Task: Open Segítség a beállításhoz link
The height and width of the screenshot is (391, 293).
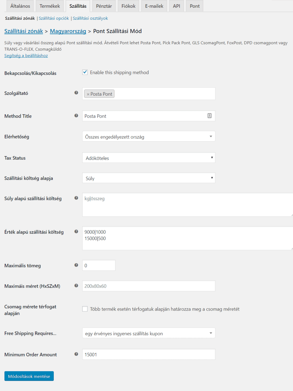Action: [x=26, y=55]
